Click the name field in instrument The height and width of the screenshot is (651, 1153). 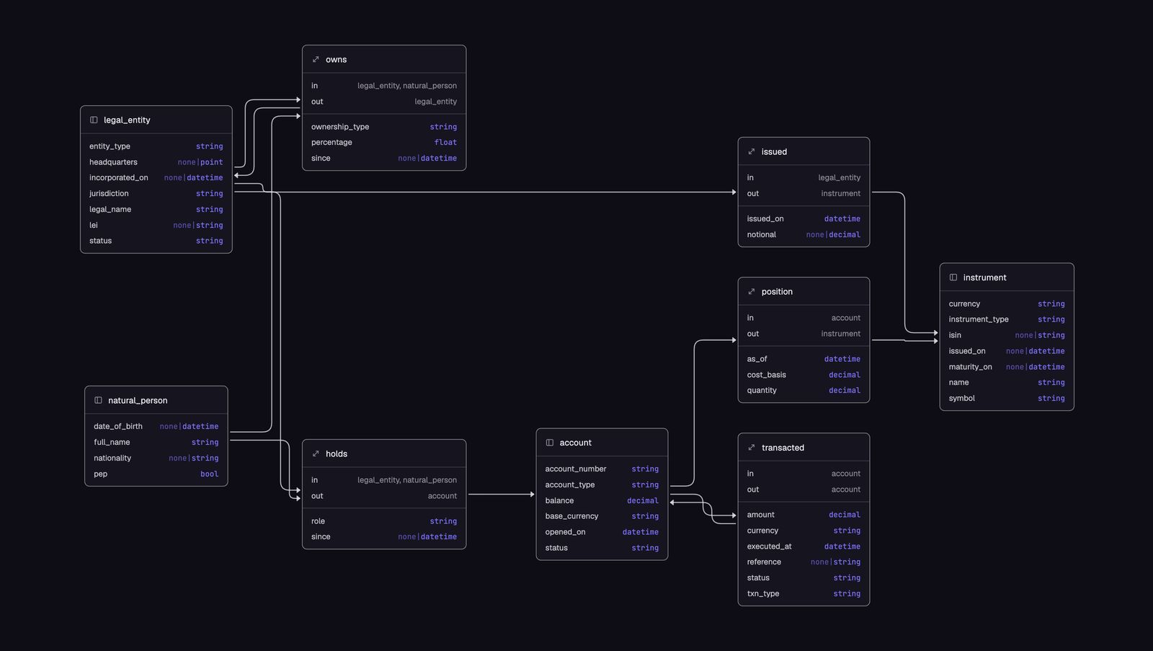[x=1007, y=382]
